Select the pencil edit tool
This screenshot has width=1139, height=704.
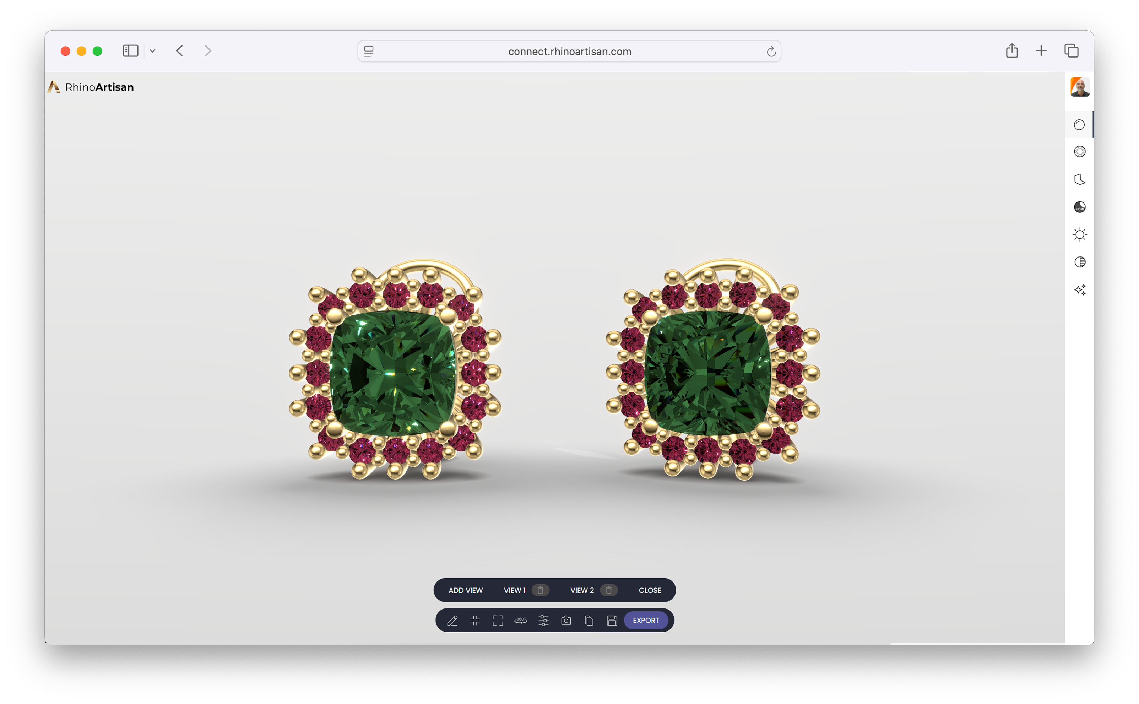(x=452, y=620)
